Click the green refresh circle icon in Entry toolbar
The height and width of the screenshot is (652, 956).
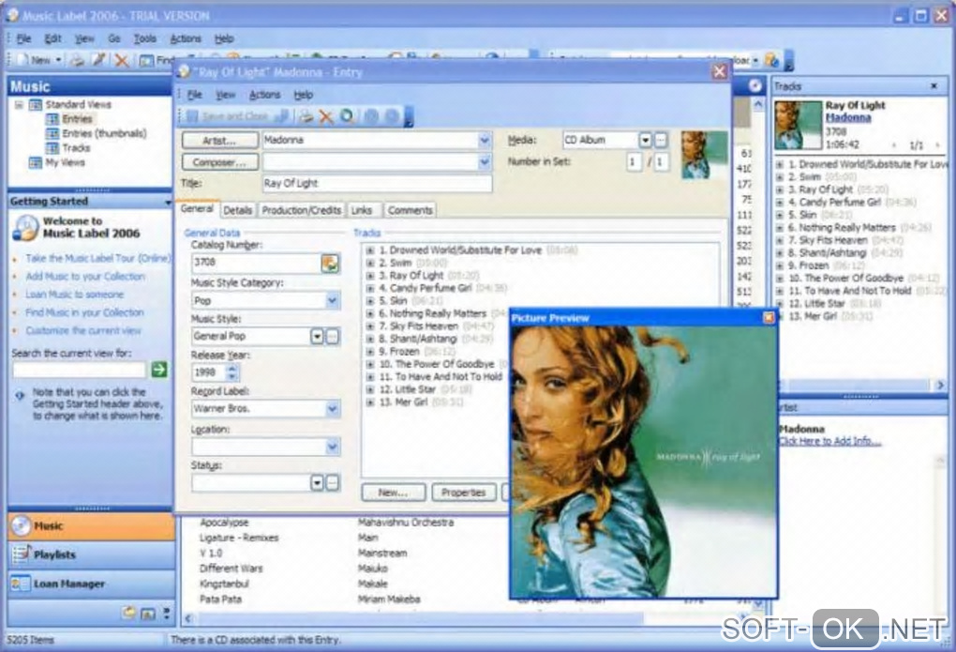(x=347, y=116)
